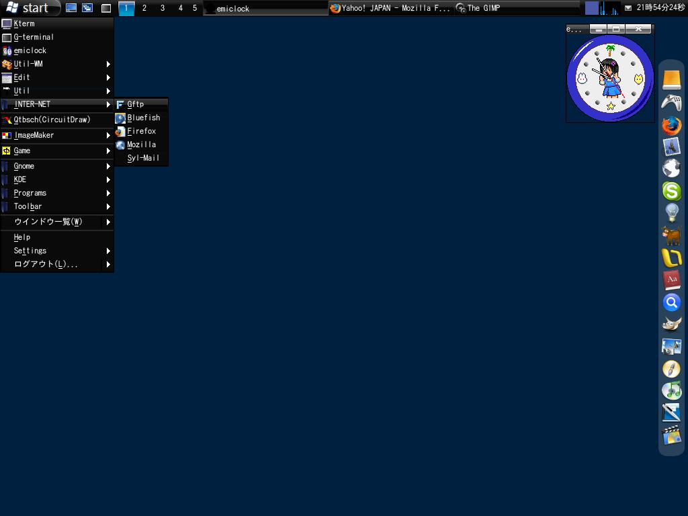The image size is (688, 516).
Task: Launch Firefox from the dock sidebar
Action: click(671, 125)
